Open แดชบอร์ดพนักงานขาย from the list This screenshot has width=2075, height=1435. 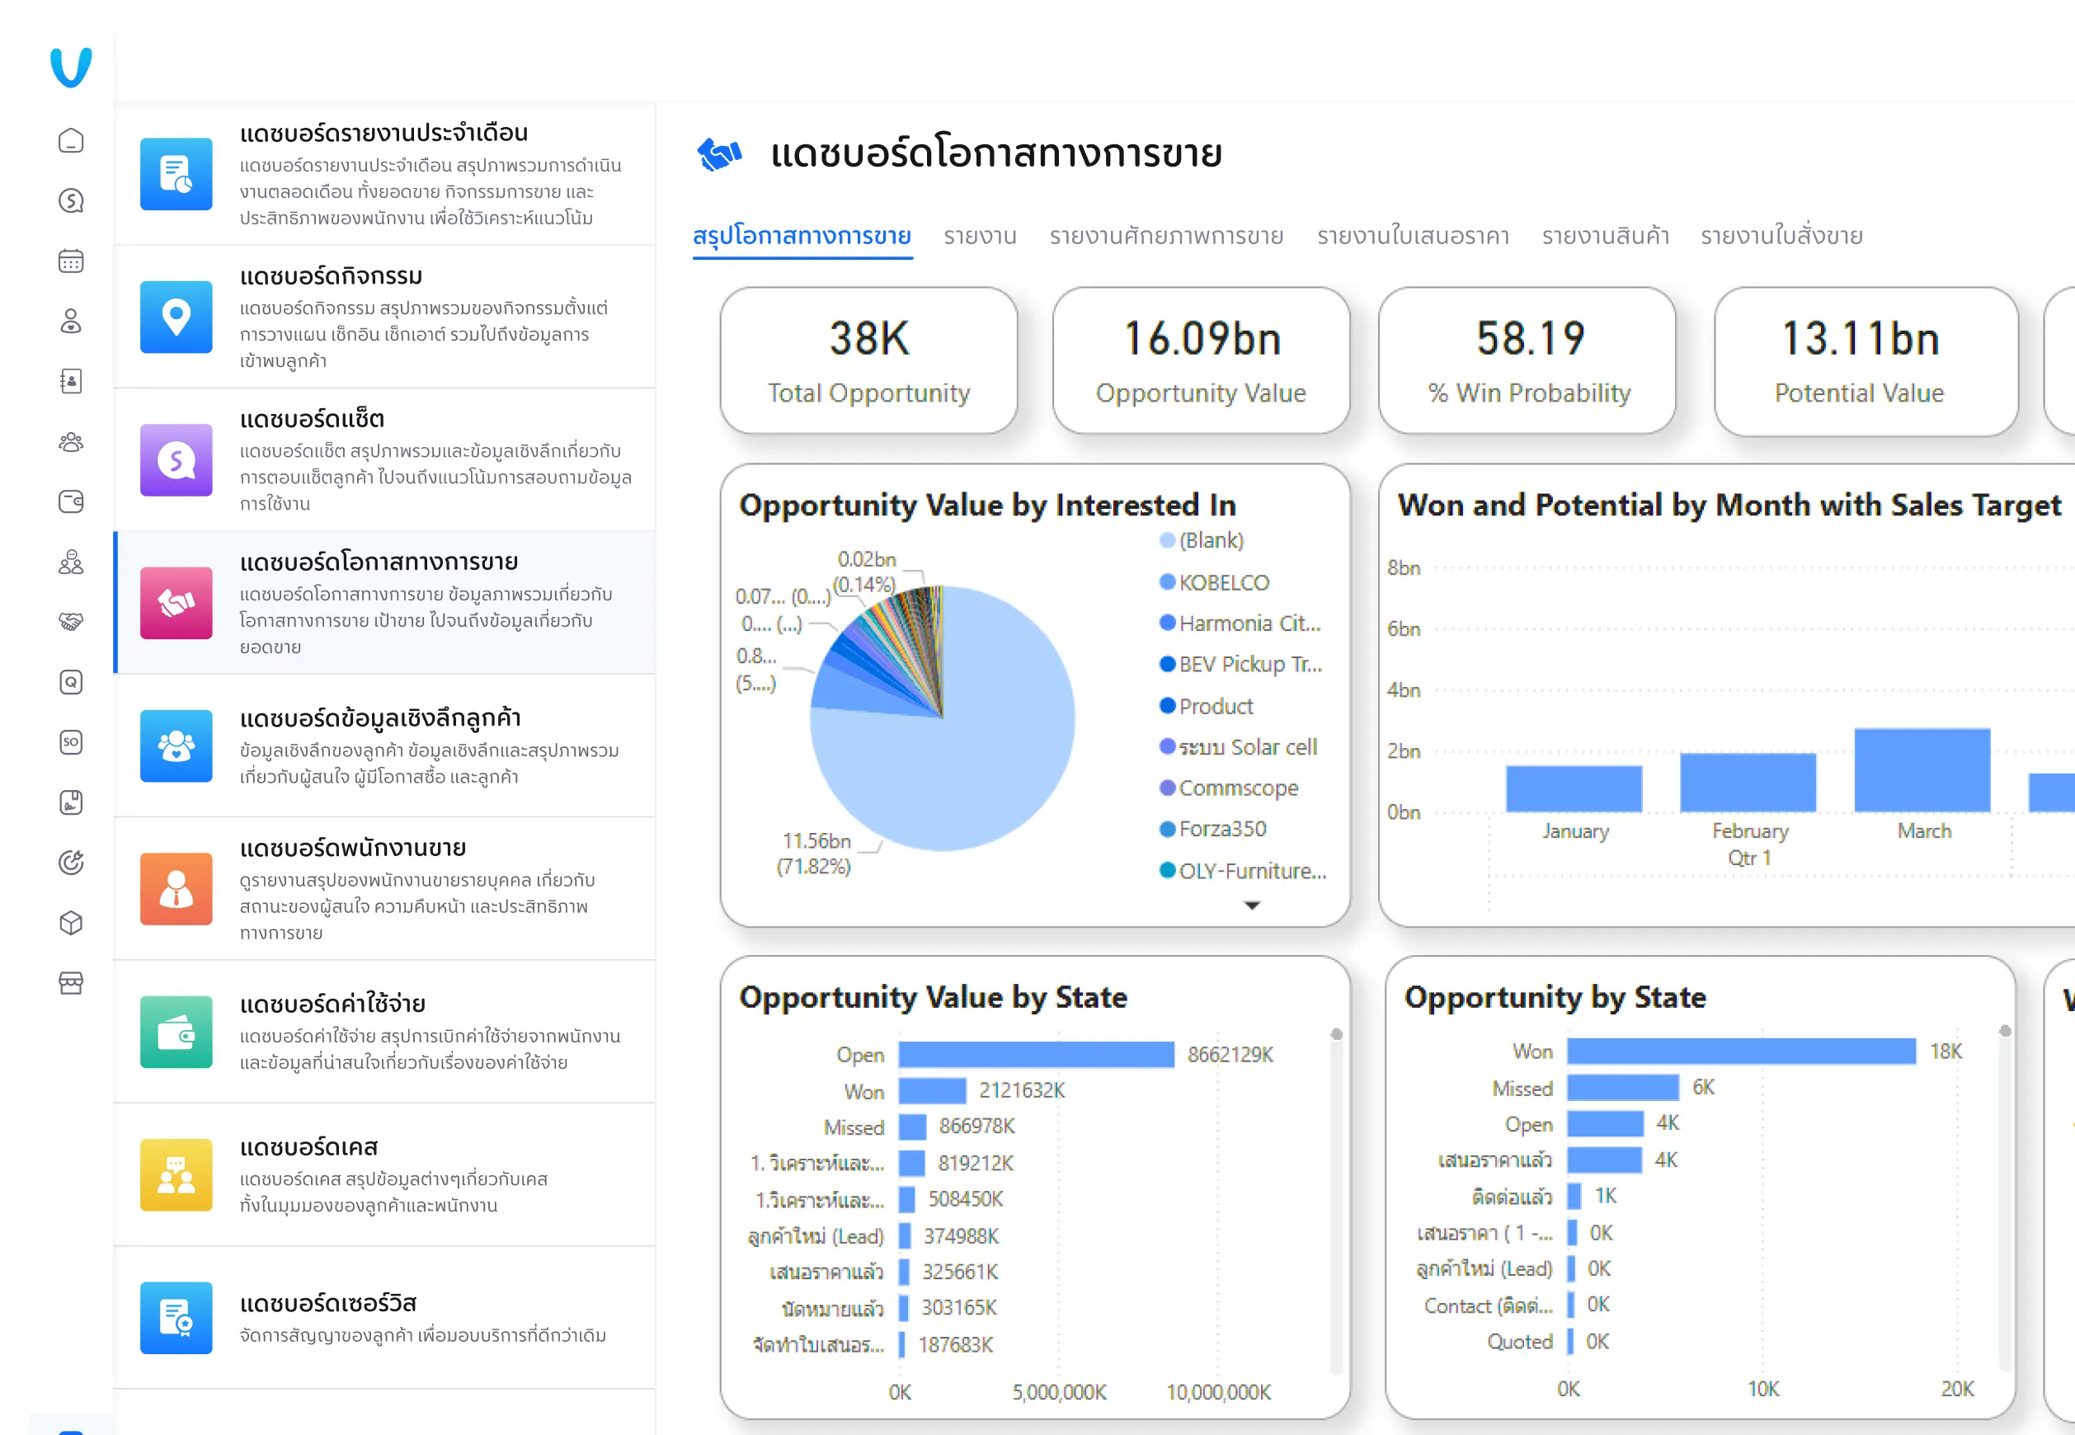[x=385, y=888]
